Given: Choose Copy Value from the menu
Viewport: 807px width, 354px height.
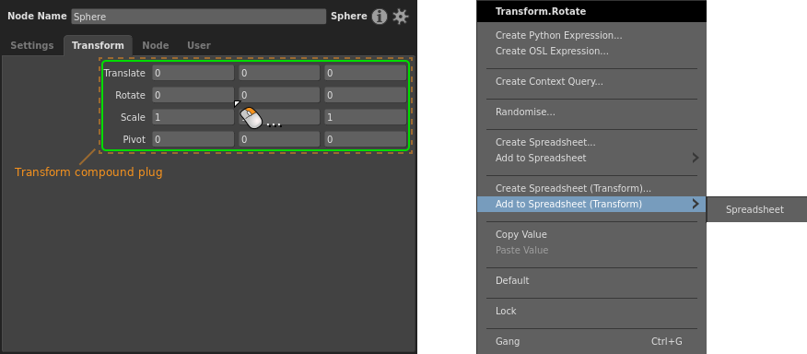Looking at the screenshot, I should pos(520,234).
